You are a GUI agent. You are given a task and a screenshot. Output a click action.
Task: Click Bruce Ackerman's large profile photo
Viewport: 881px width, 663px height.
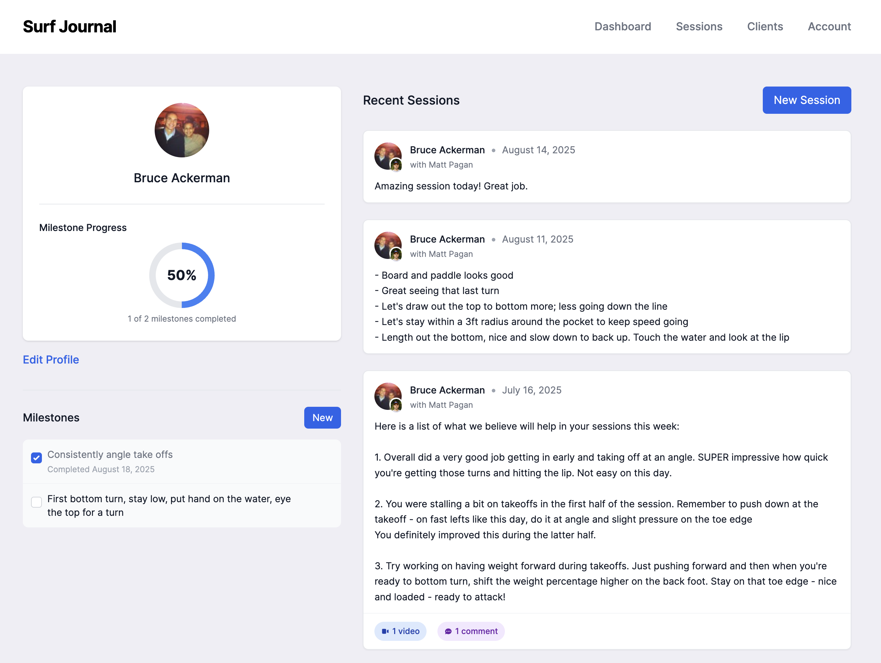click(x=182, y=130)
